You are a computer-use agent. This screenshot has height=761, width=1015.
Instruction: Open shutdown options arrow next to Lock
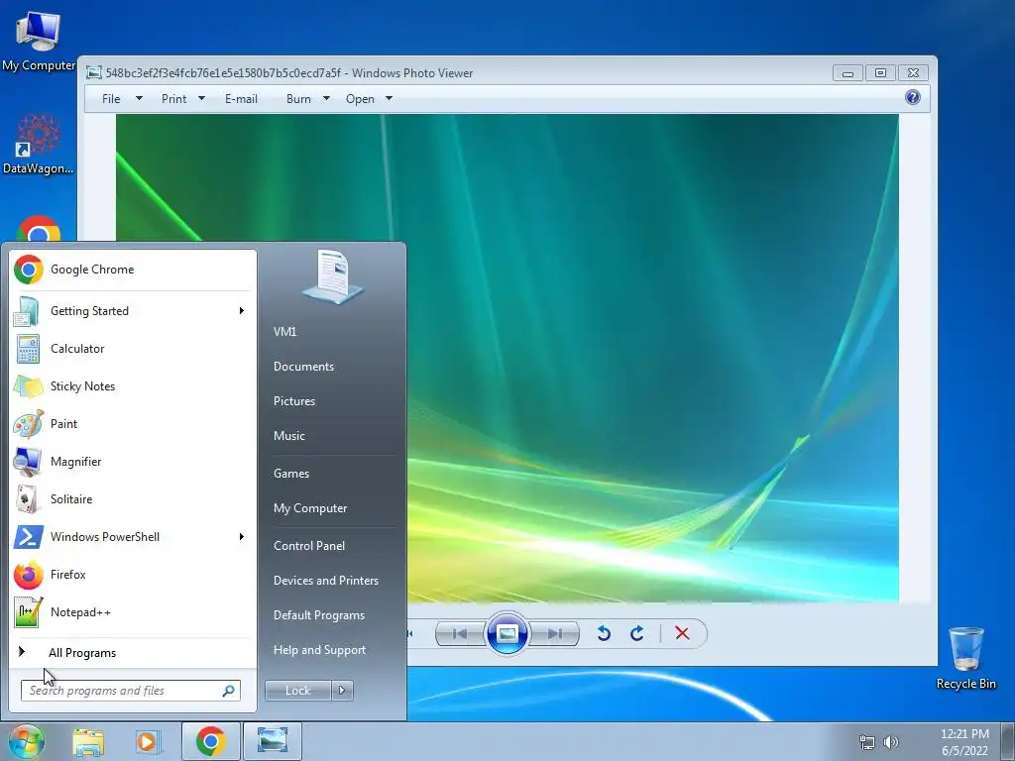[x=342, y=691]
